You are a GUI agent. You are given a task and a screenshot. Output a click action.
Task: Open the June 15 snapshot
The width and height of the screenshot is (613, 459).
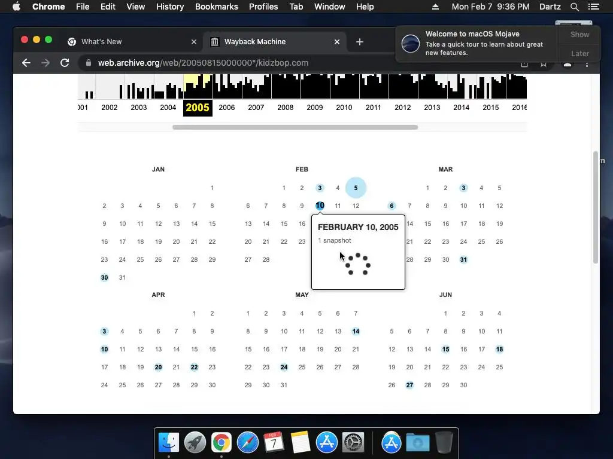tap(445, 349)
